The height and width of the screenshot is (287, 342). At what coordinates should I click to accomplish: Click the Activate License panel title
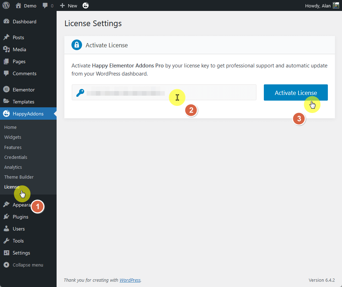[107, 45]
